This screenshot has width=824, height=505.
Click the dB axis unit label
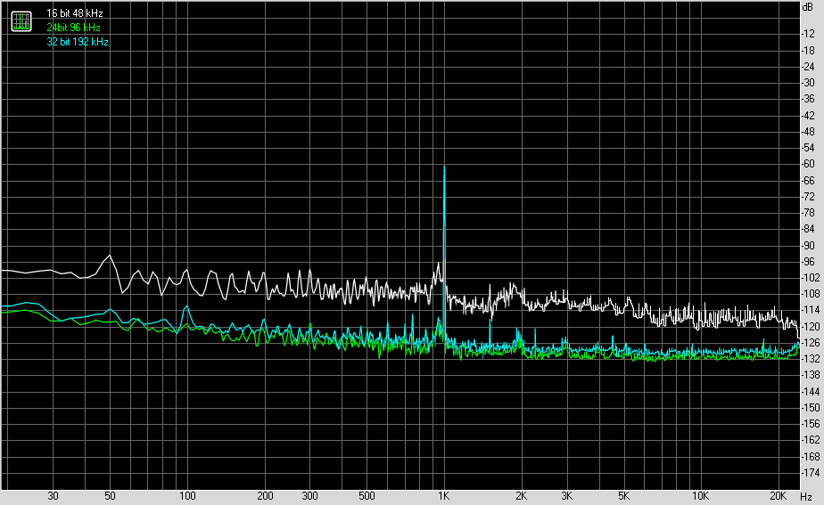(809, 7)
